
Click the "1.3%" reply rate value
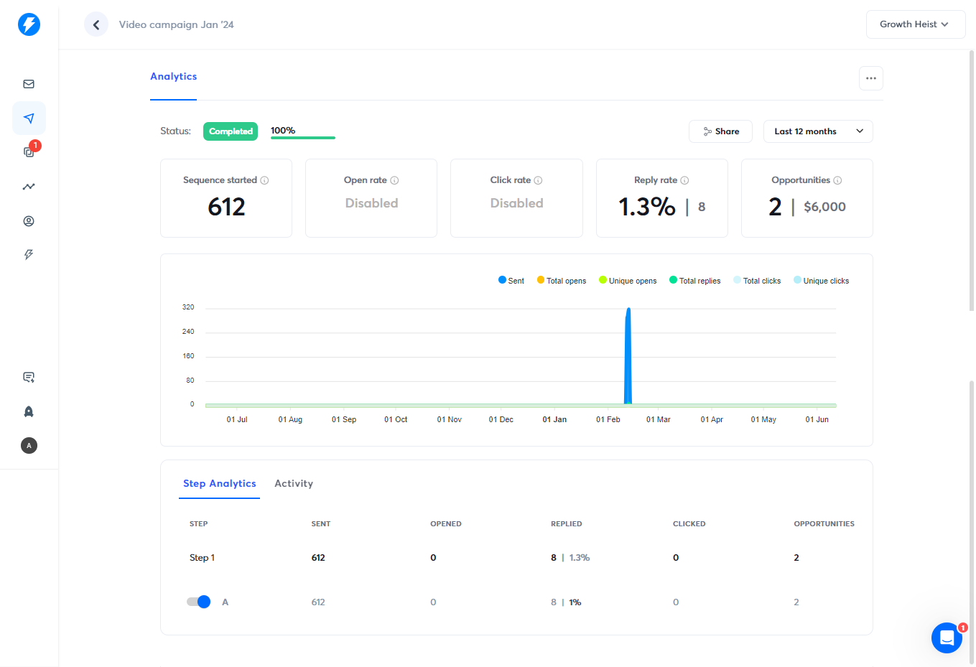click(x=647, y=207)
